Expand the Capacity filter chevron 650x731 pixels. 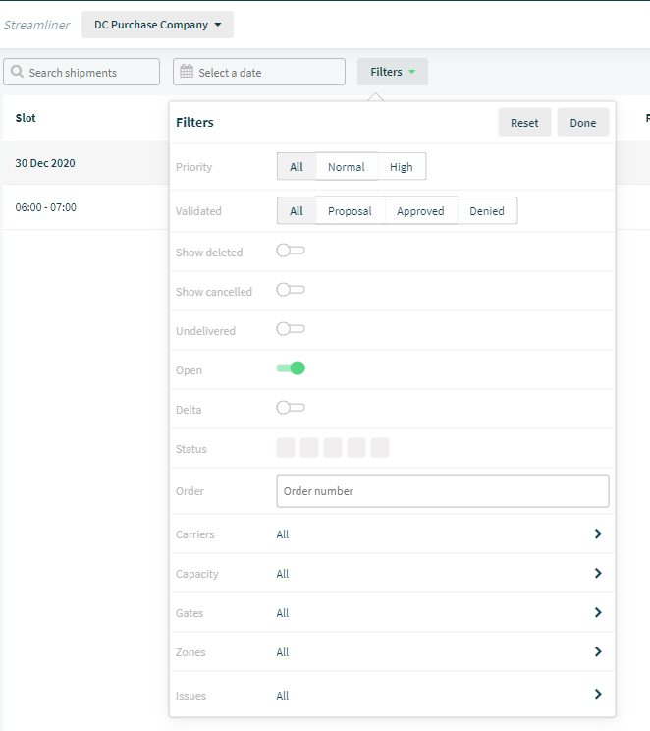tap(598, 573)
